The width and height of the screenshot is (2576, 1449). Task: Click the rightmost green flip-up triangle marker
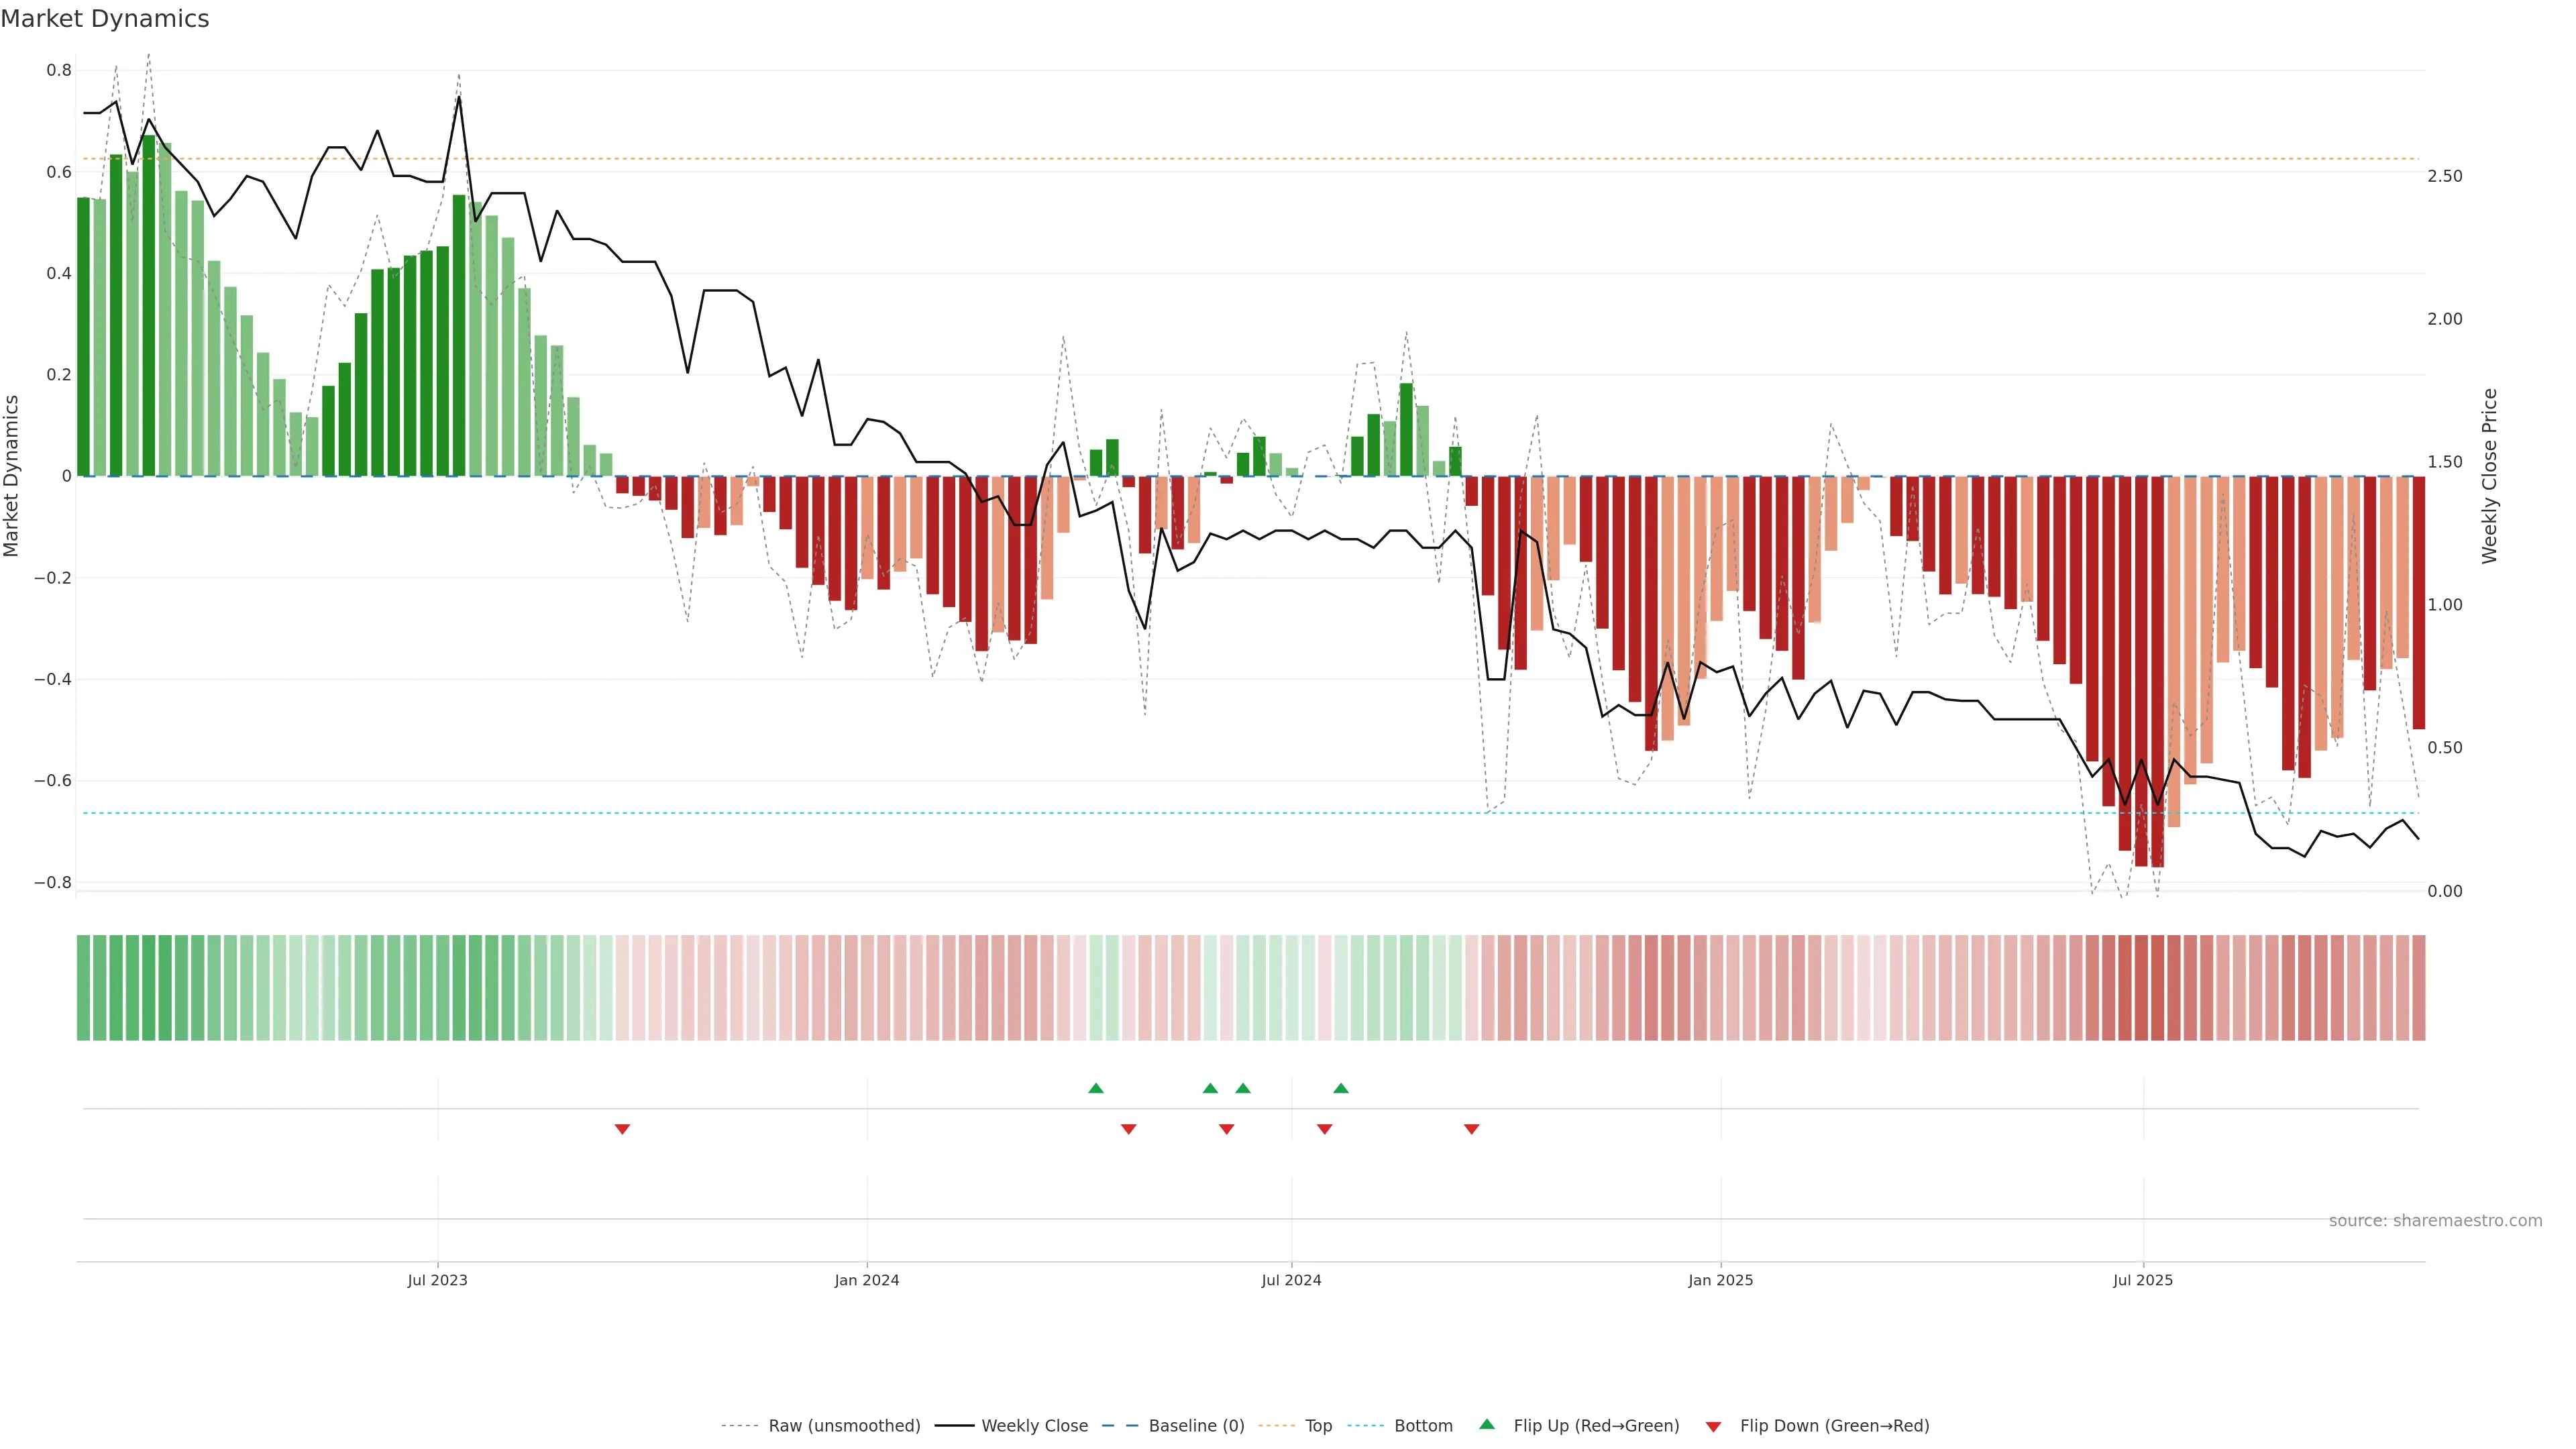point(1341,1088)
